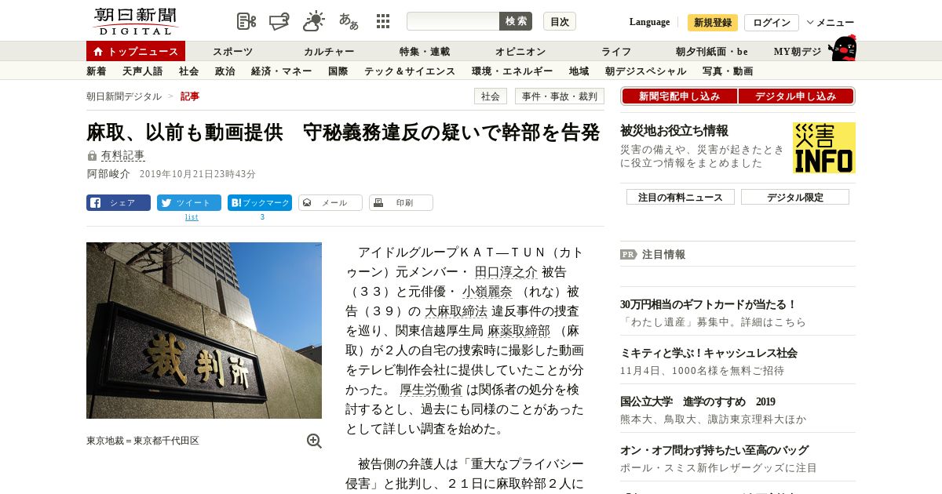Select 環境・エネルギー in sub-navigation

tap(513, 71)
